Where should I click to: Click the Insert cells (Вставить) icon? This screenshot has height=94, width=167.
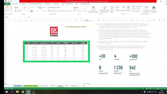[x=118, y=8]
